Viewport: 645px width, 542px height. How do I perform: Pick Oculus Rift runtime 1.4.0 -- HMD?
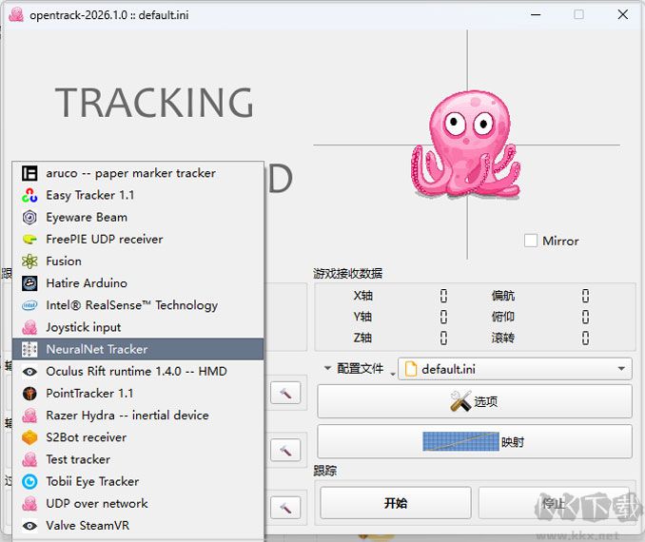pyautogui.click(x=138, y=372)
